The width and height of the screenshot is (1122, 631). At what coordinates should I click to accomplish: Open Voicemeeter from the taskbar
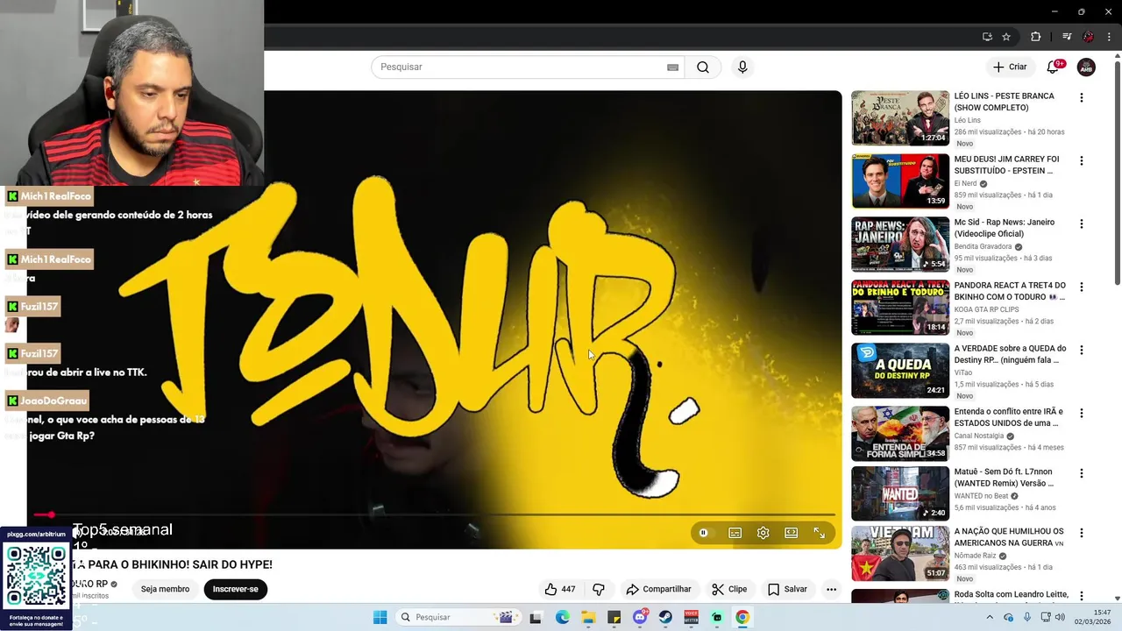pyautogui.click(x=691, y=617)
